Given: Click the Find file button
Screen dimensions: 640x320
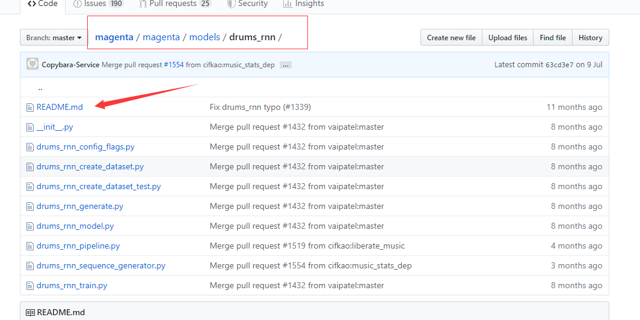Looking at the screenshot, I should [553, 37].
